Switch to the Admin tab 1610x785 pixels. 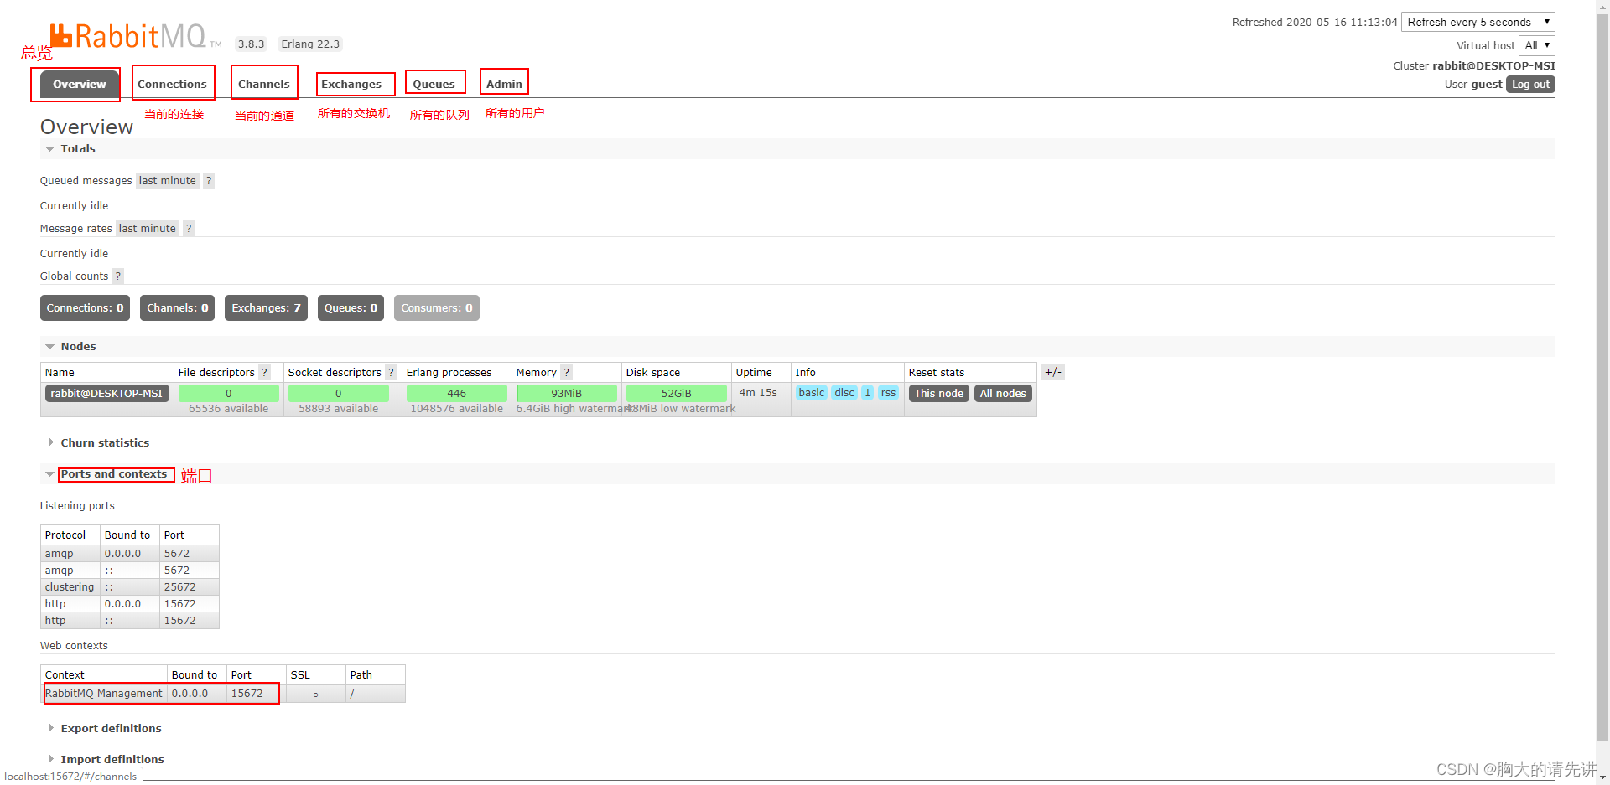pyautogui.click(x=504, y=84)
